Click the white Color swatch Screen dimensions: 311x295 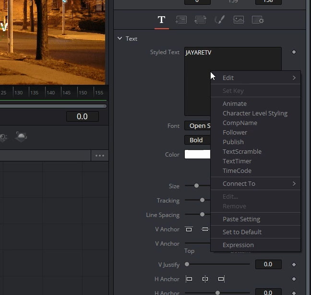[x=198, y=154]
